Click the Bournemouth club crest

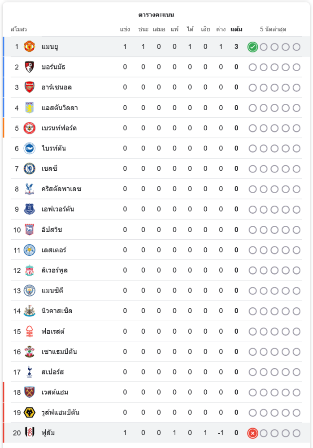(x=30, y=67)
